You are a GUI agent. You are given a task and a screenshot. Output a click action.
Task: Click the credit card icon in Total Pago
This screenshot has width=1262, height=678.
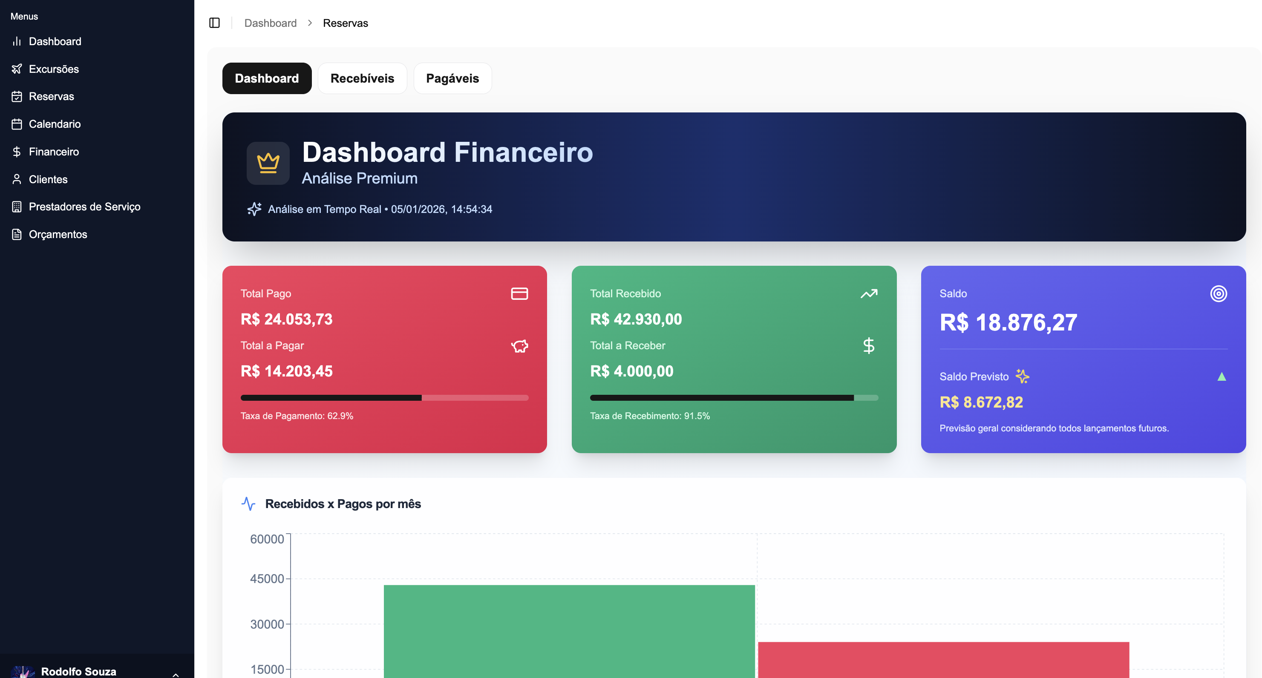[x=519, y=294]
